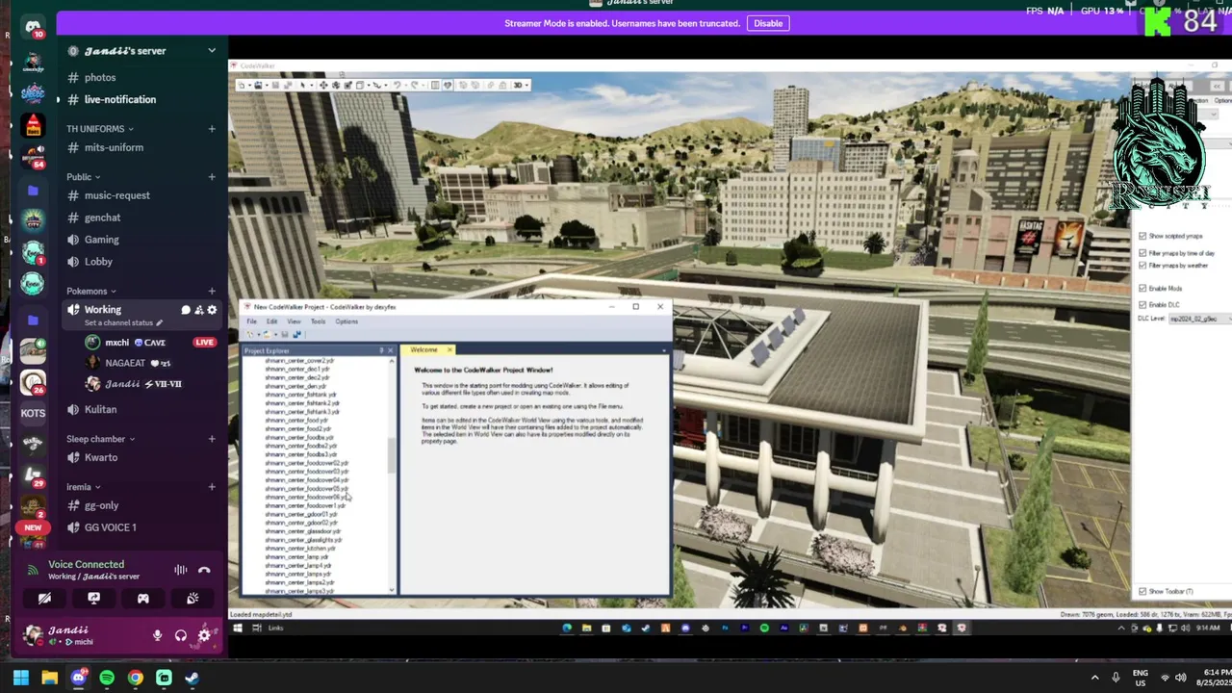1232x693 pixels.
Task: Collapse the Pokemons category
Action: coord(90,292)
